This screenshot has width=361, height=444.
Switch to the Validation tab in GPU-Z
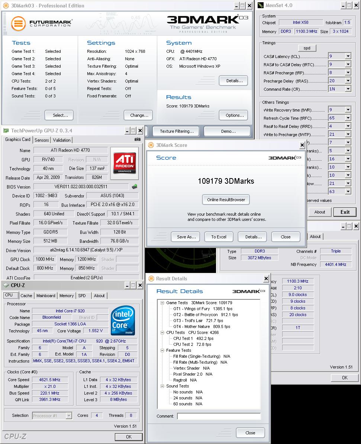coord(62,140)
